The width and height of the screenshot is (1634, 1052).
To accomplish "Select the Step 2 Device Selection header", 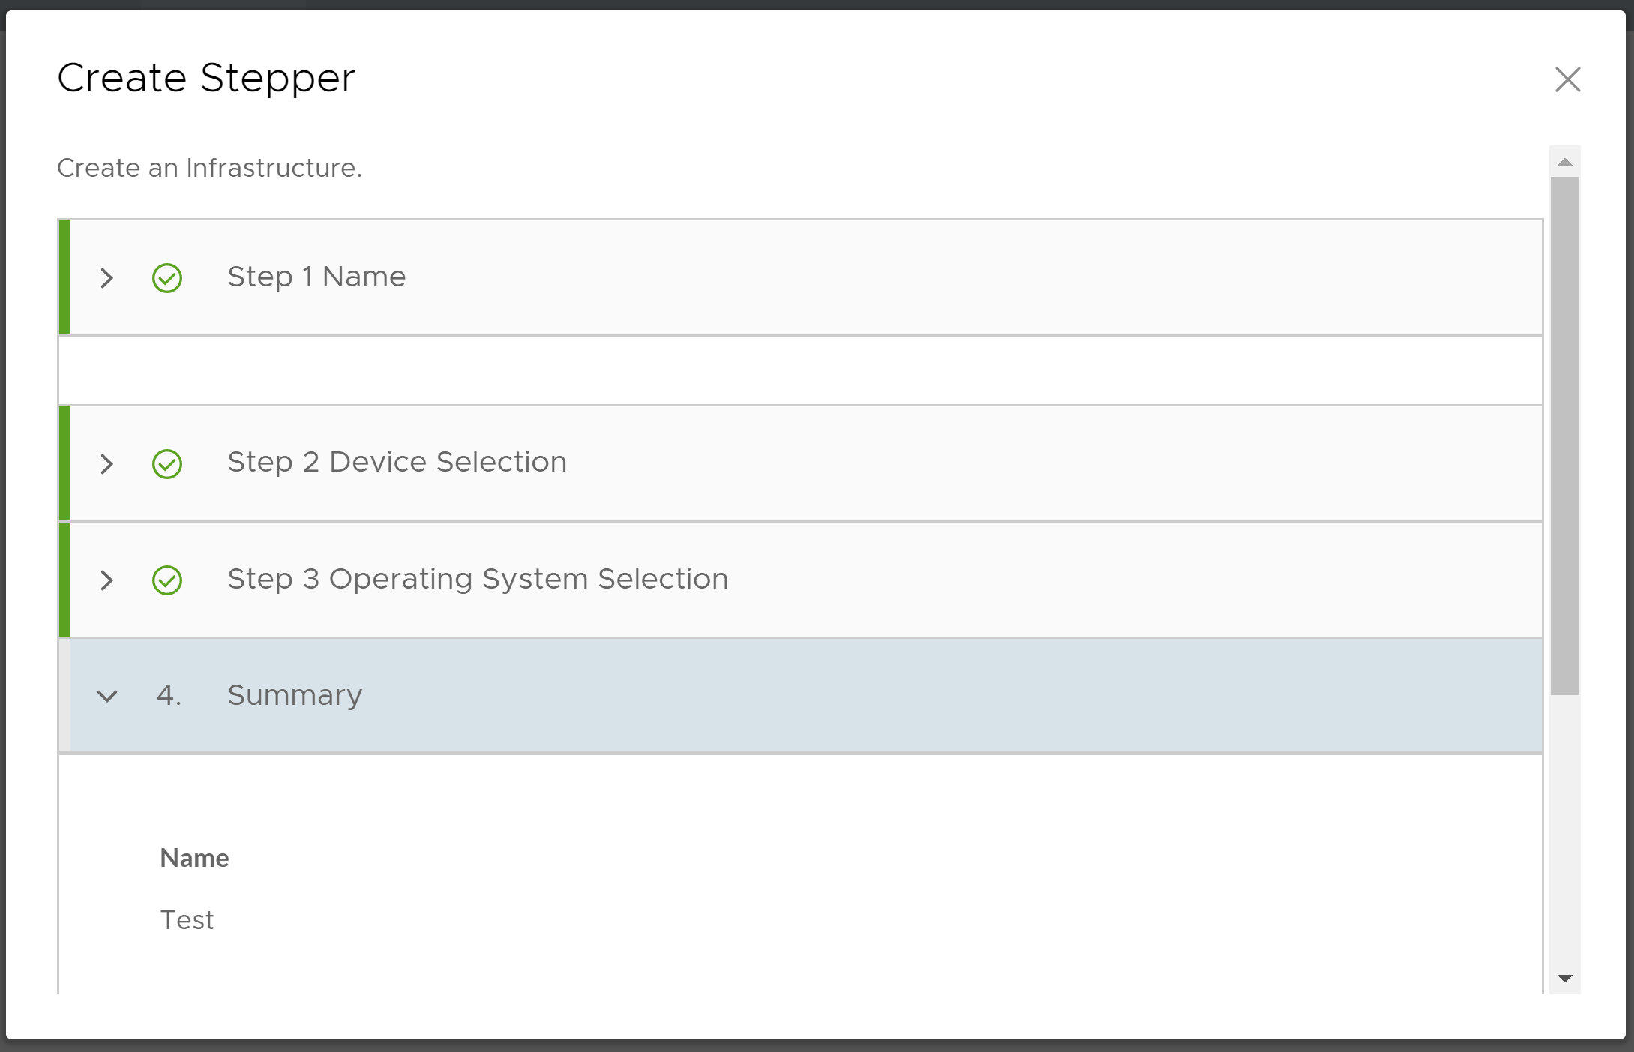I will click(x=397, y=463).
